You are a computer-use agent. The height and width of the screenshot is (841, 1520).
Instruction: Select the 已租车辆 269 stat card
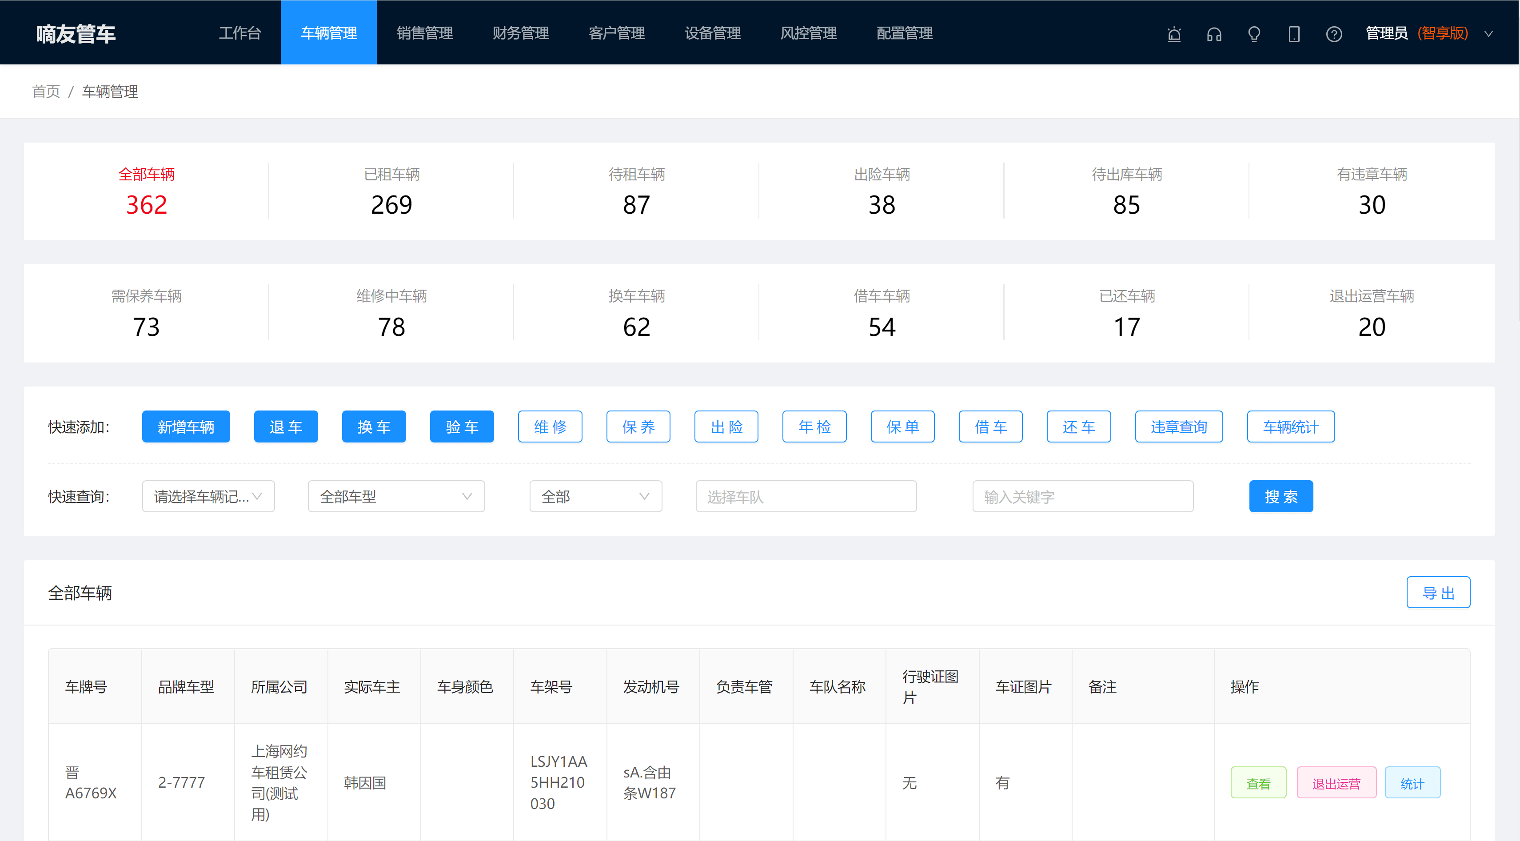(392, 191)
